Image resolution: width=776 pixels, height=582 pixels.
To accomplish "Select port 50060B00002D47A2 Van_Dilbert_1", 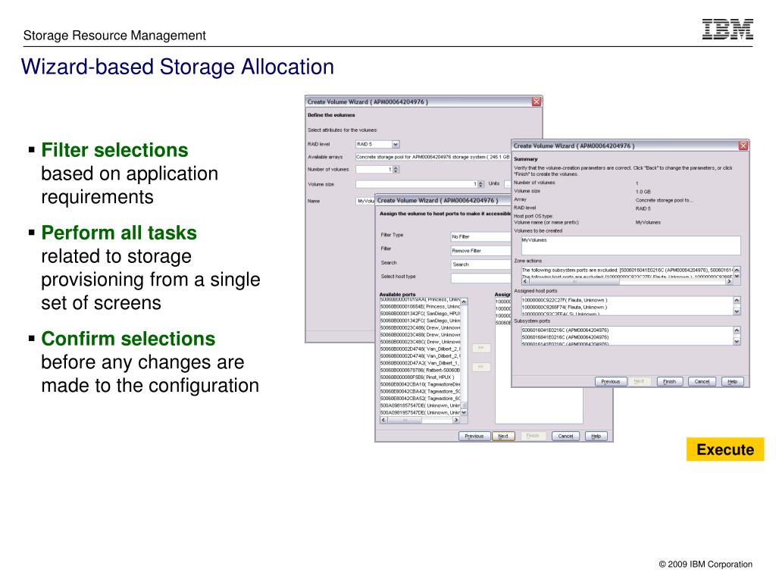I will [x=420, y=363].
